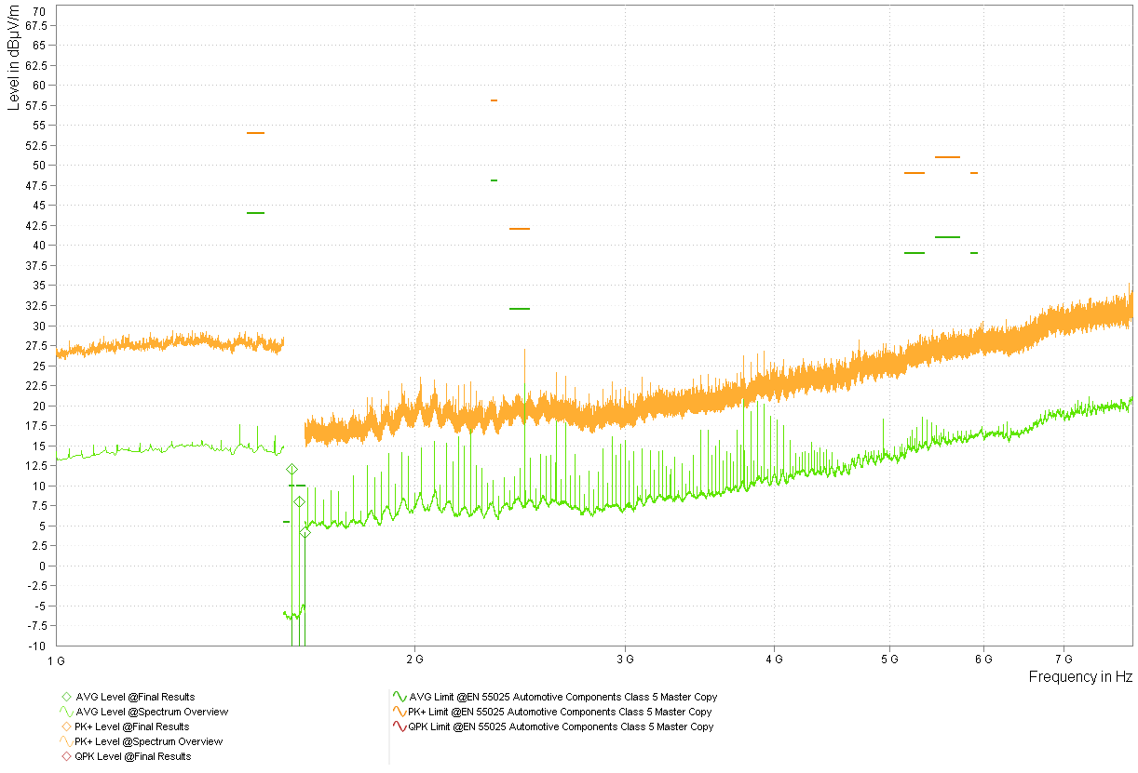The width and height of the screenshot is (1138, 773).
Task: Click the 'Frequency in Hz' axis title
Action: coord(1079,677)
